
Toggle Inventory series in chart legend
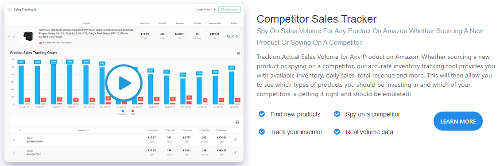122,112
